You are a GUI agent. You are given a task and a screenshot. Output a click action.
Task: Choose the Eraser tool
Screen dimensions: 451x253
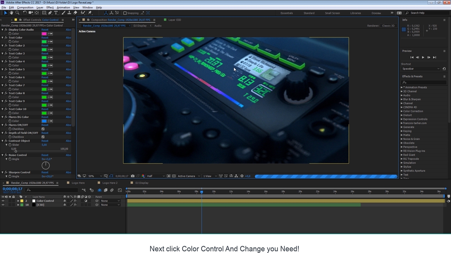(75, 13)
